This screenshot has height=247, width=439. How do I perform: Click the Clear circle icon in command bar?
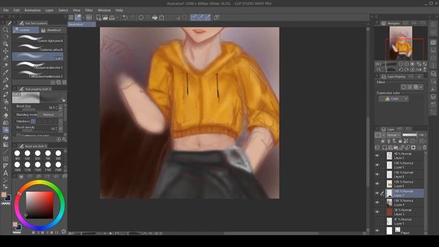pyautogui.click(x=141, y=18)
